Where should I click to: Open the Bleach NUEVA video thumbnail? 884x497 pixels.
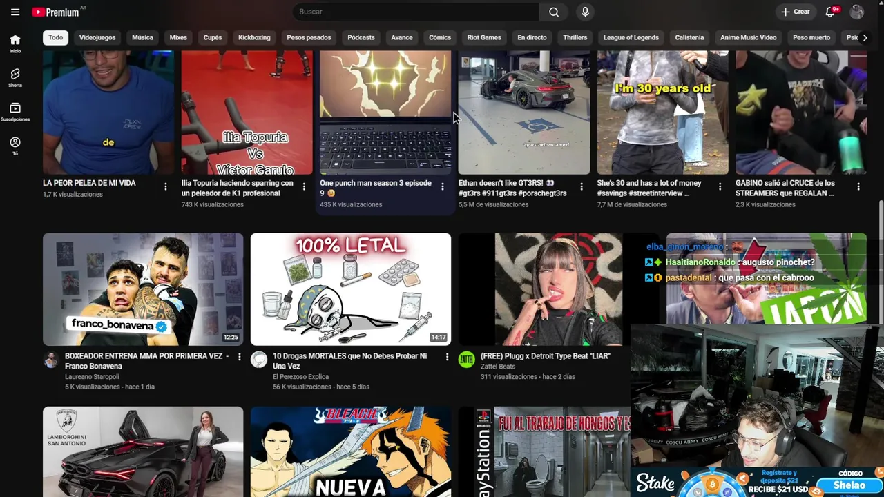click(x=351, y=451)
